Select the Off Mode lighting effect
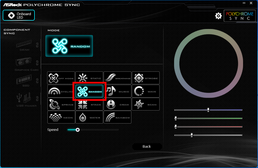 coord(61,78)
